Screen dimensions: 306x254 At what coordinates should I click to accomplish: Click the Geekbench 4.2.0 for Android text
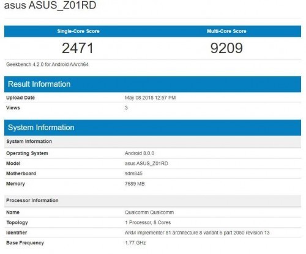pyautogui.click(x=47, y=65)
